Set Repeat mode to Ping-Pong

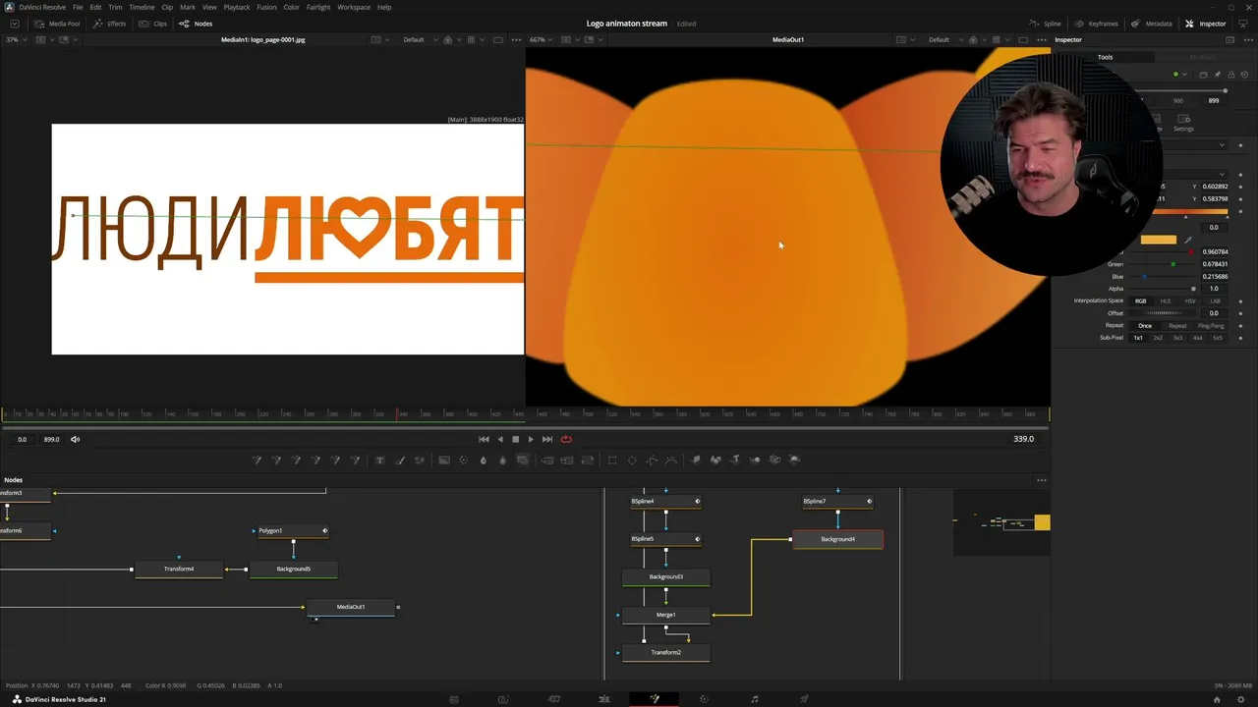click(x=1211, y=326)
